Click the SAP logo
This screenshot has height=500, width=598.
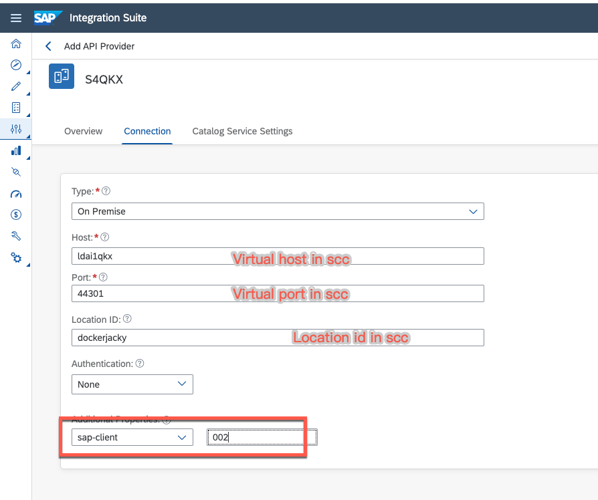coord(47,17)
